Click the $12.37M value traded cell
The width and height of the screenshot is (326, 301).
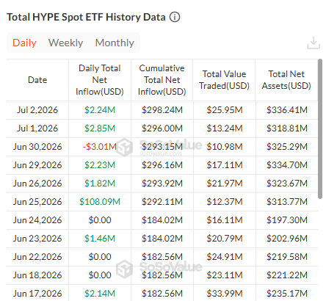pos(225,202)
